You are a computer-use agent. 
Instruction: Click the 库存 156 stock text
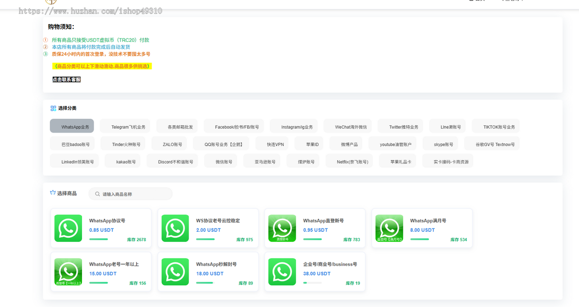click(138, 283)
